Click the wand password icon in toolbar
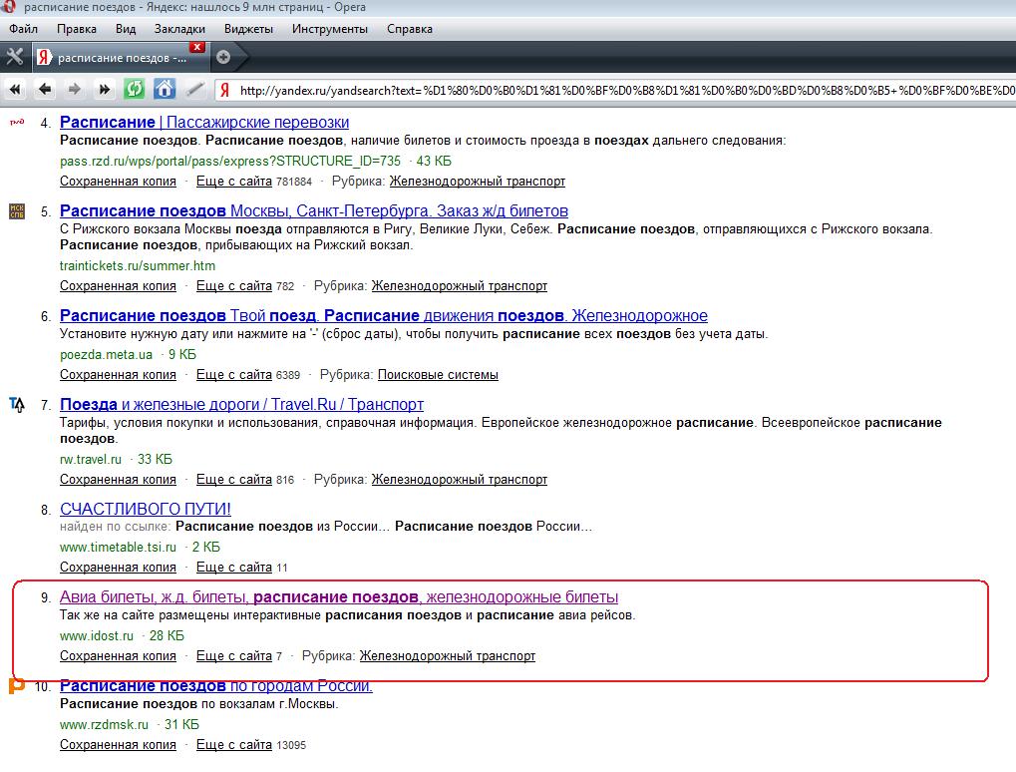This screenshot has height=772, width=1016. point(195,90)
